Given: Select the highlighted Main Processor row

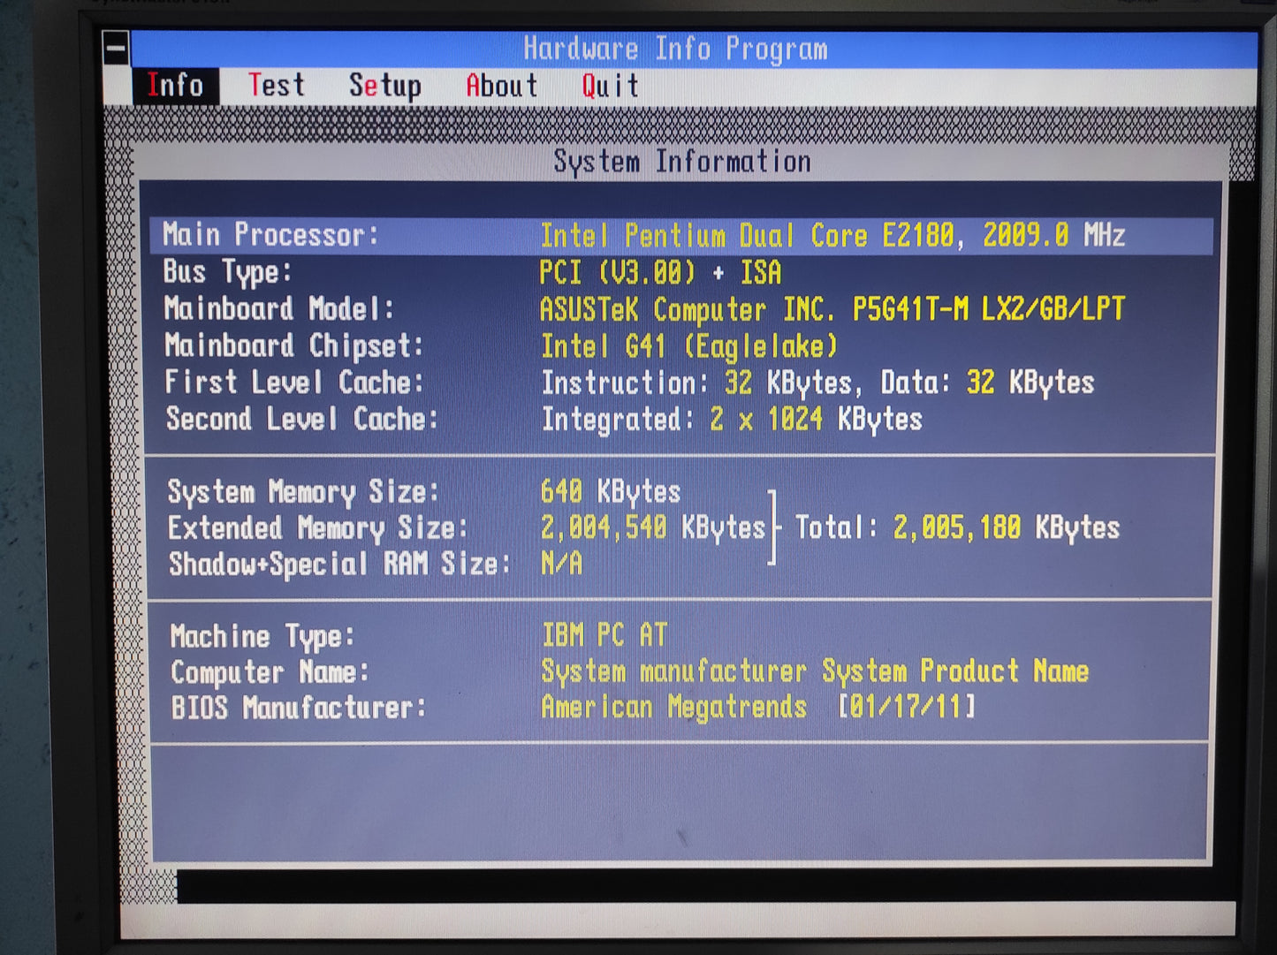Looking at the screenshot, I should tap(680, 236).
